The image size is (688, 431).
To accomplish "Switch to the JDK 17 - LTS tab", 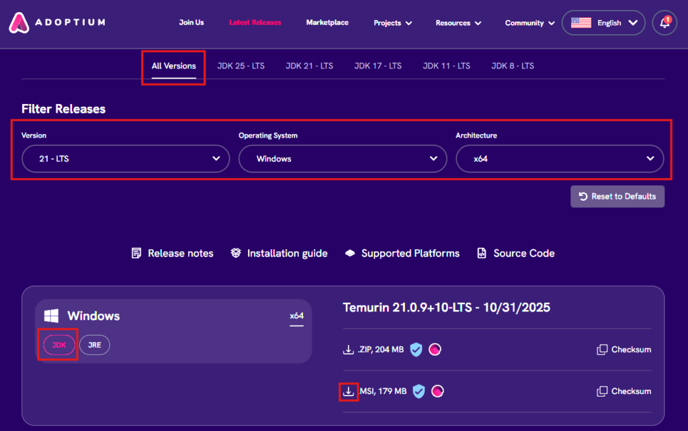I will pos(378,66).
